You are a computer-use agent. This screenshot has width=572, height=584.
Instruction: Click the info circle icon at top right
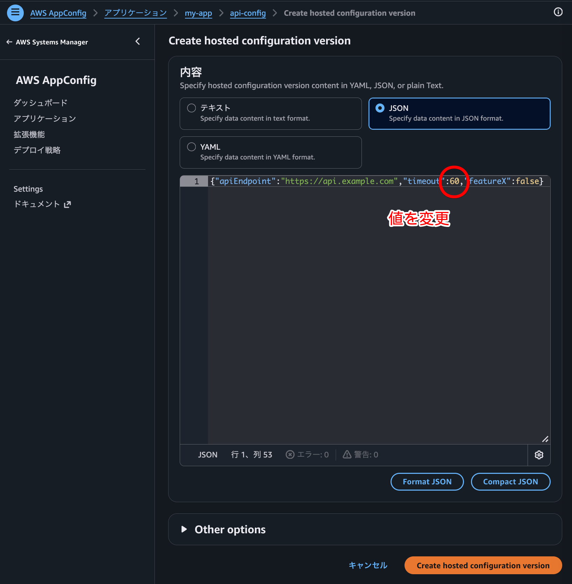coord(558,12)
